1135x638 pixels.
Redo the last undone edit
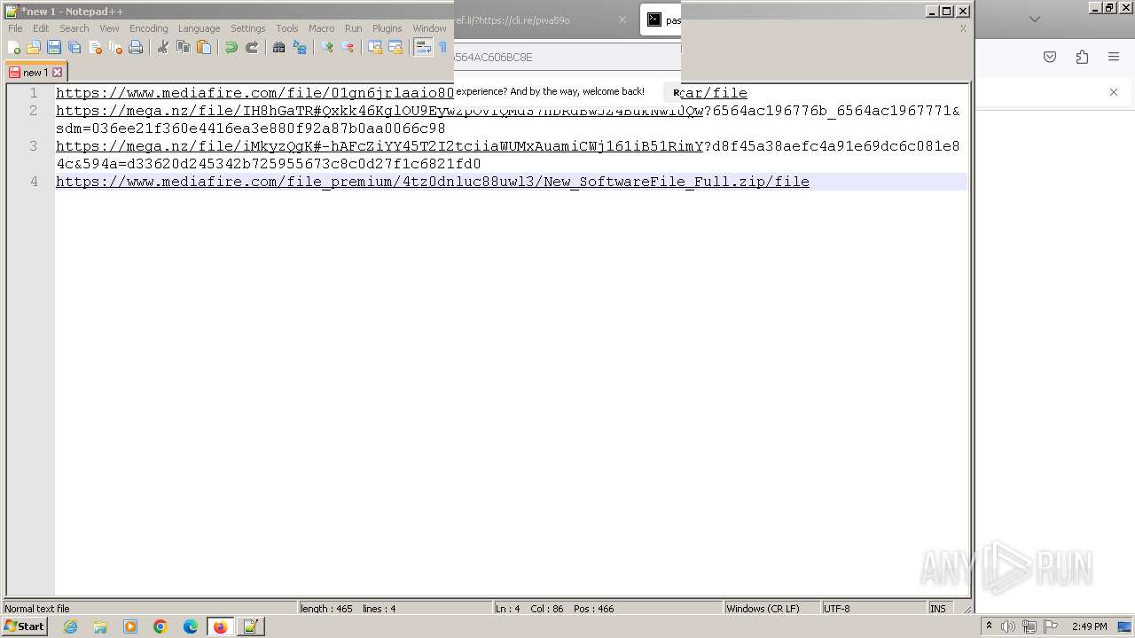pos(252,48)
